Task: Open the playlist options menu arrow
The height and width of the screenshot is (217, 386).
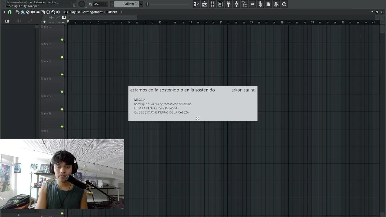Action: pos(5,12)
